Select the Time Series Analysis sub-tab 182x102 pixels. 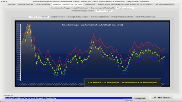click(x=125, y=8)
